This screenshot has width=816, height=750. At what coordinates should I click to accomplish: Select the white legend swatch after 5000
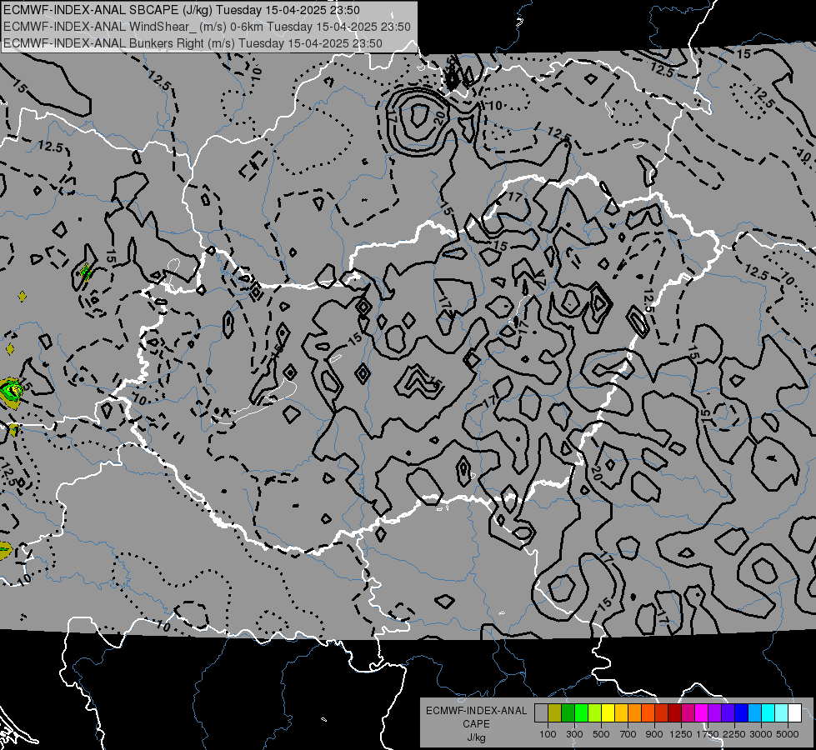click(x=794, y=713)
